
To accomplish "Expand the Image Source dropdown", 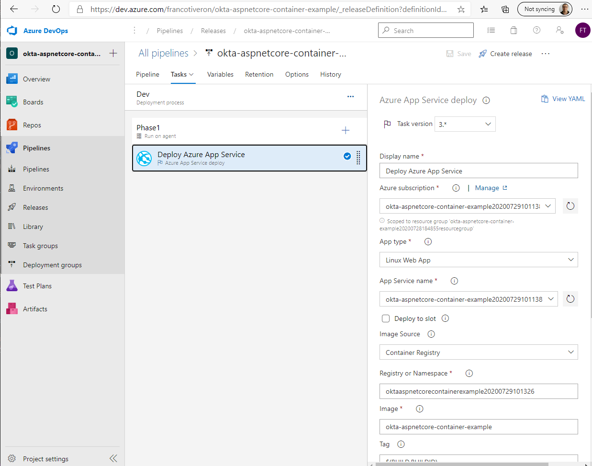I will (x=479, y=352).
